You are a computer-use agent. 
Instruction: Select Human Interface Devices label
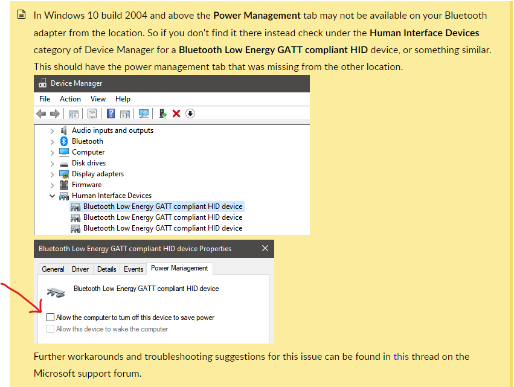click(112, 196)
